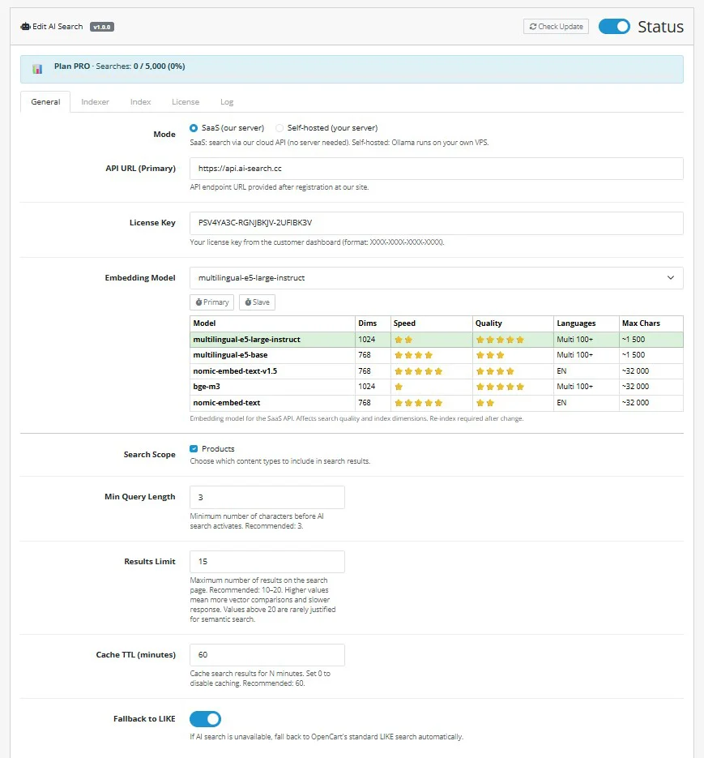Open the Embedding Model dropdown

click(x=436, y=277)
